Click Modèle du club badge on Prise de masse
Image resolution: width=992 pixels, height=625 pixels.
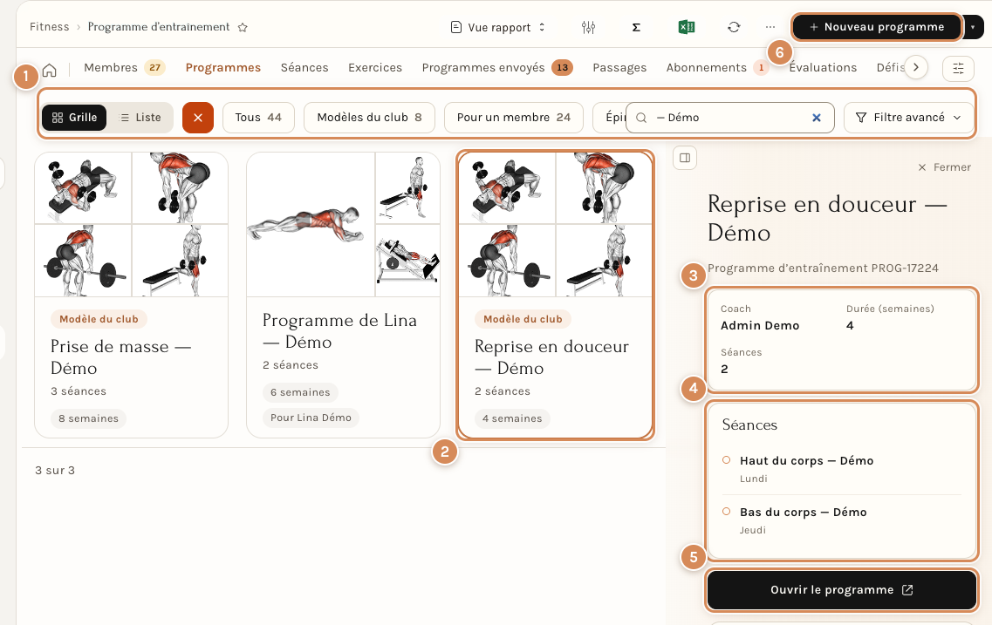[99, 319]
